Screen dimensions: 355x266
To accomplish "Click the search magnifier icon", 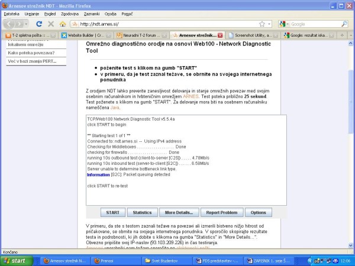I will (x=344, y=24).
